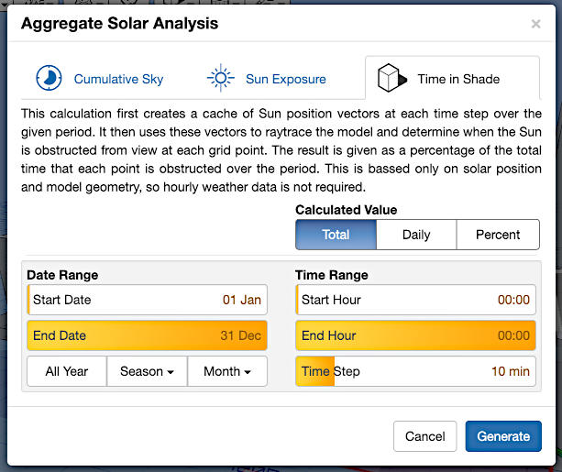
Task: Click Cancel to dismiss the dialog
Action: point(424,436)
